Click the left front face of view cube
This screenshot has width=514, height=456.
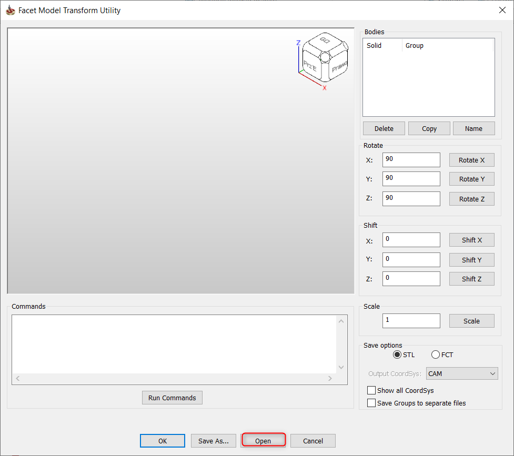point(310,67)
